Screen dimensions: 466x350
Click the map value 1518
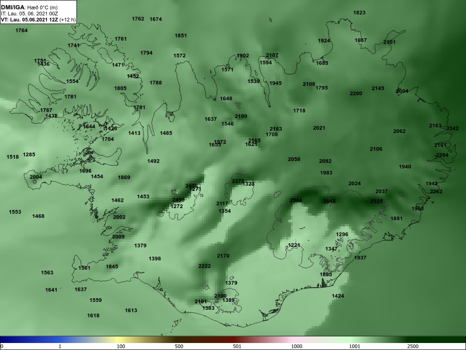tap(13, 157)
